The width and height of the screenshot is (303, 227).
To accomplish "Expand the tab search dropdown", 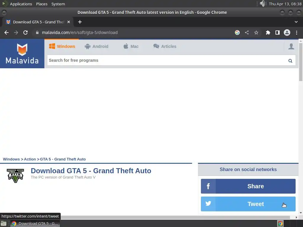I will [x=296, y=22].
